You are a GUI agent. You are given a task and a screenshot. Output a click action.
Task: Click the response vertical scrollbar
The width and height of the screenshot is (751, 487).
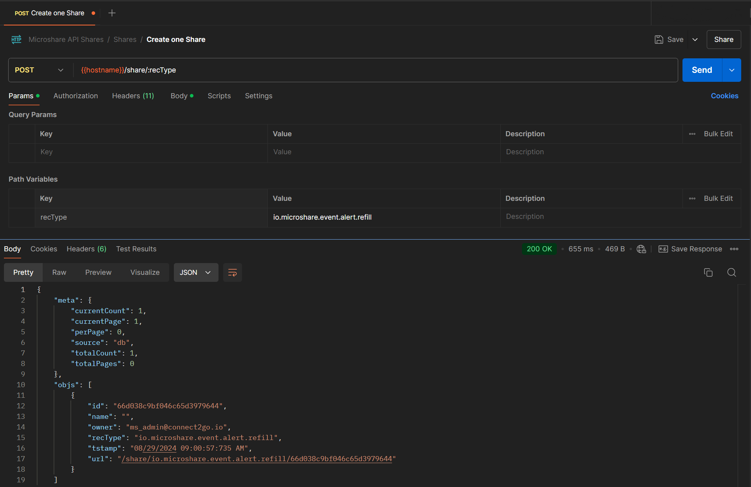(x=742, y=386)
